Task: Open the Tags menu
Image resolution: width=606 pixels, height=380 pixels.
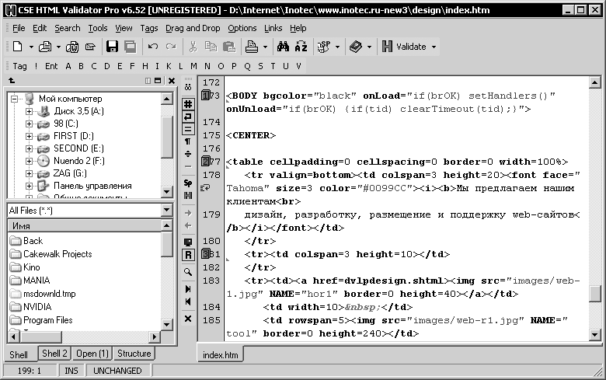Action: 149,28
